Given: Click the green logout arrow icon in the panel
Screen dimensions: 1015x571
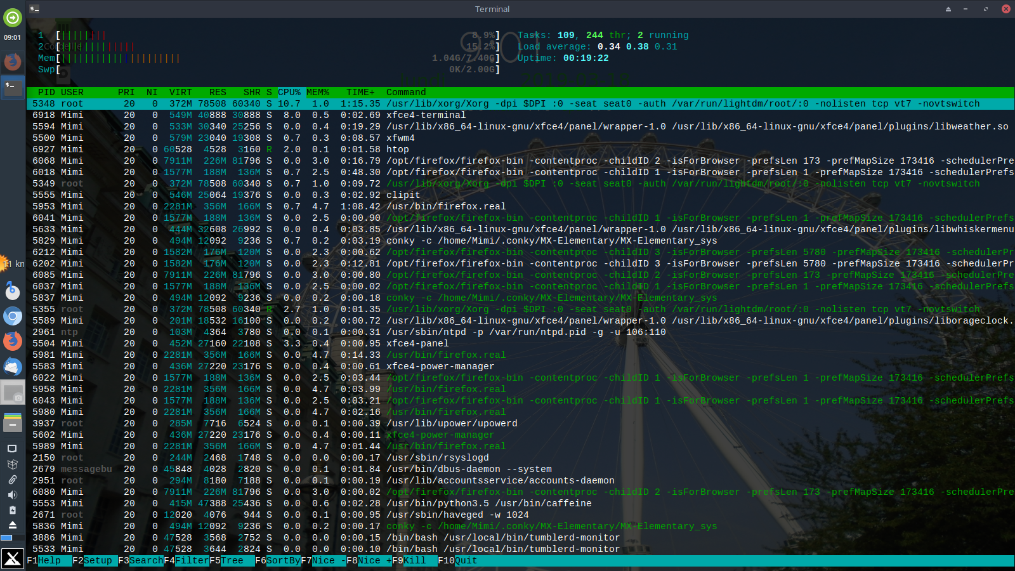Looking at the screenshot, I should click(x=13, y=17).
